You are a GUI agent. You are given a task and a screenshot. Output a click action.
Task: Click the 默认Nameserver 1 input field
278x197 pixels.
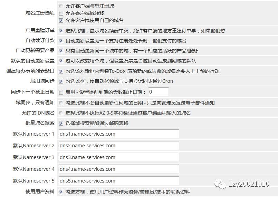click(x=118, y=134)
